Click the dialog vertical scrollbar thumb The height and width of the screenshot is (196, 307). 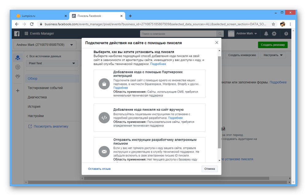point(219,102)
